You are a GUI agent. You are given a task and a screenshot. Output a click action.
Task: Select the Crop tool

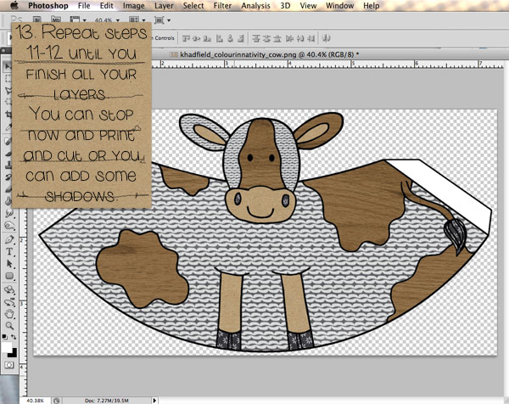click(x=8, y=114)
